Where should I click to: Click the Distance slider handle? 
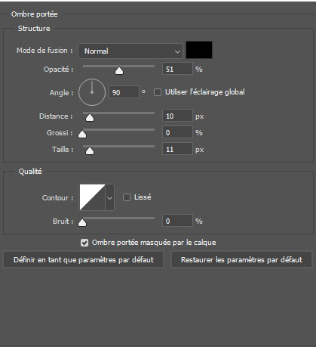click(90, 118)
